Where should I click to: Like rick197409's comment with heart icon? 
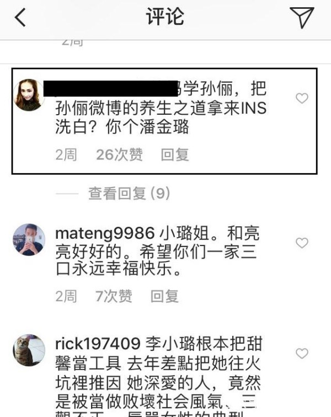pyautogui.click(x=302, y=354)
